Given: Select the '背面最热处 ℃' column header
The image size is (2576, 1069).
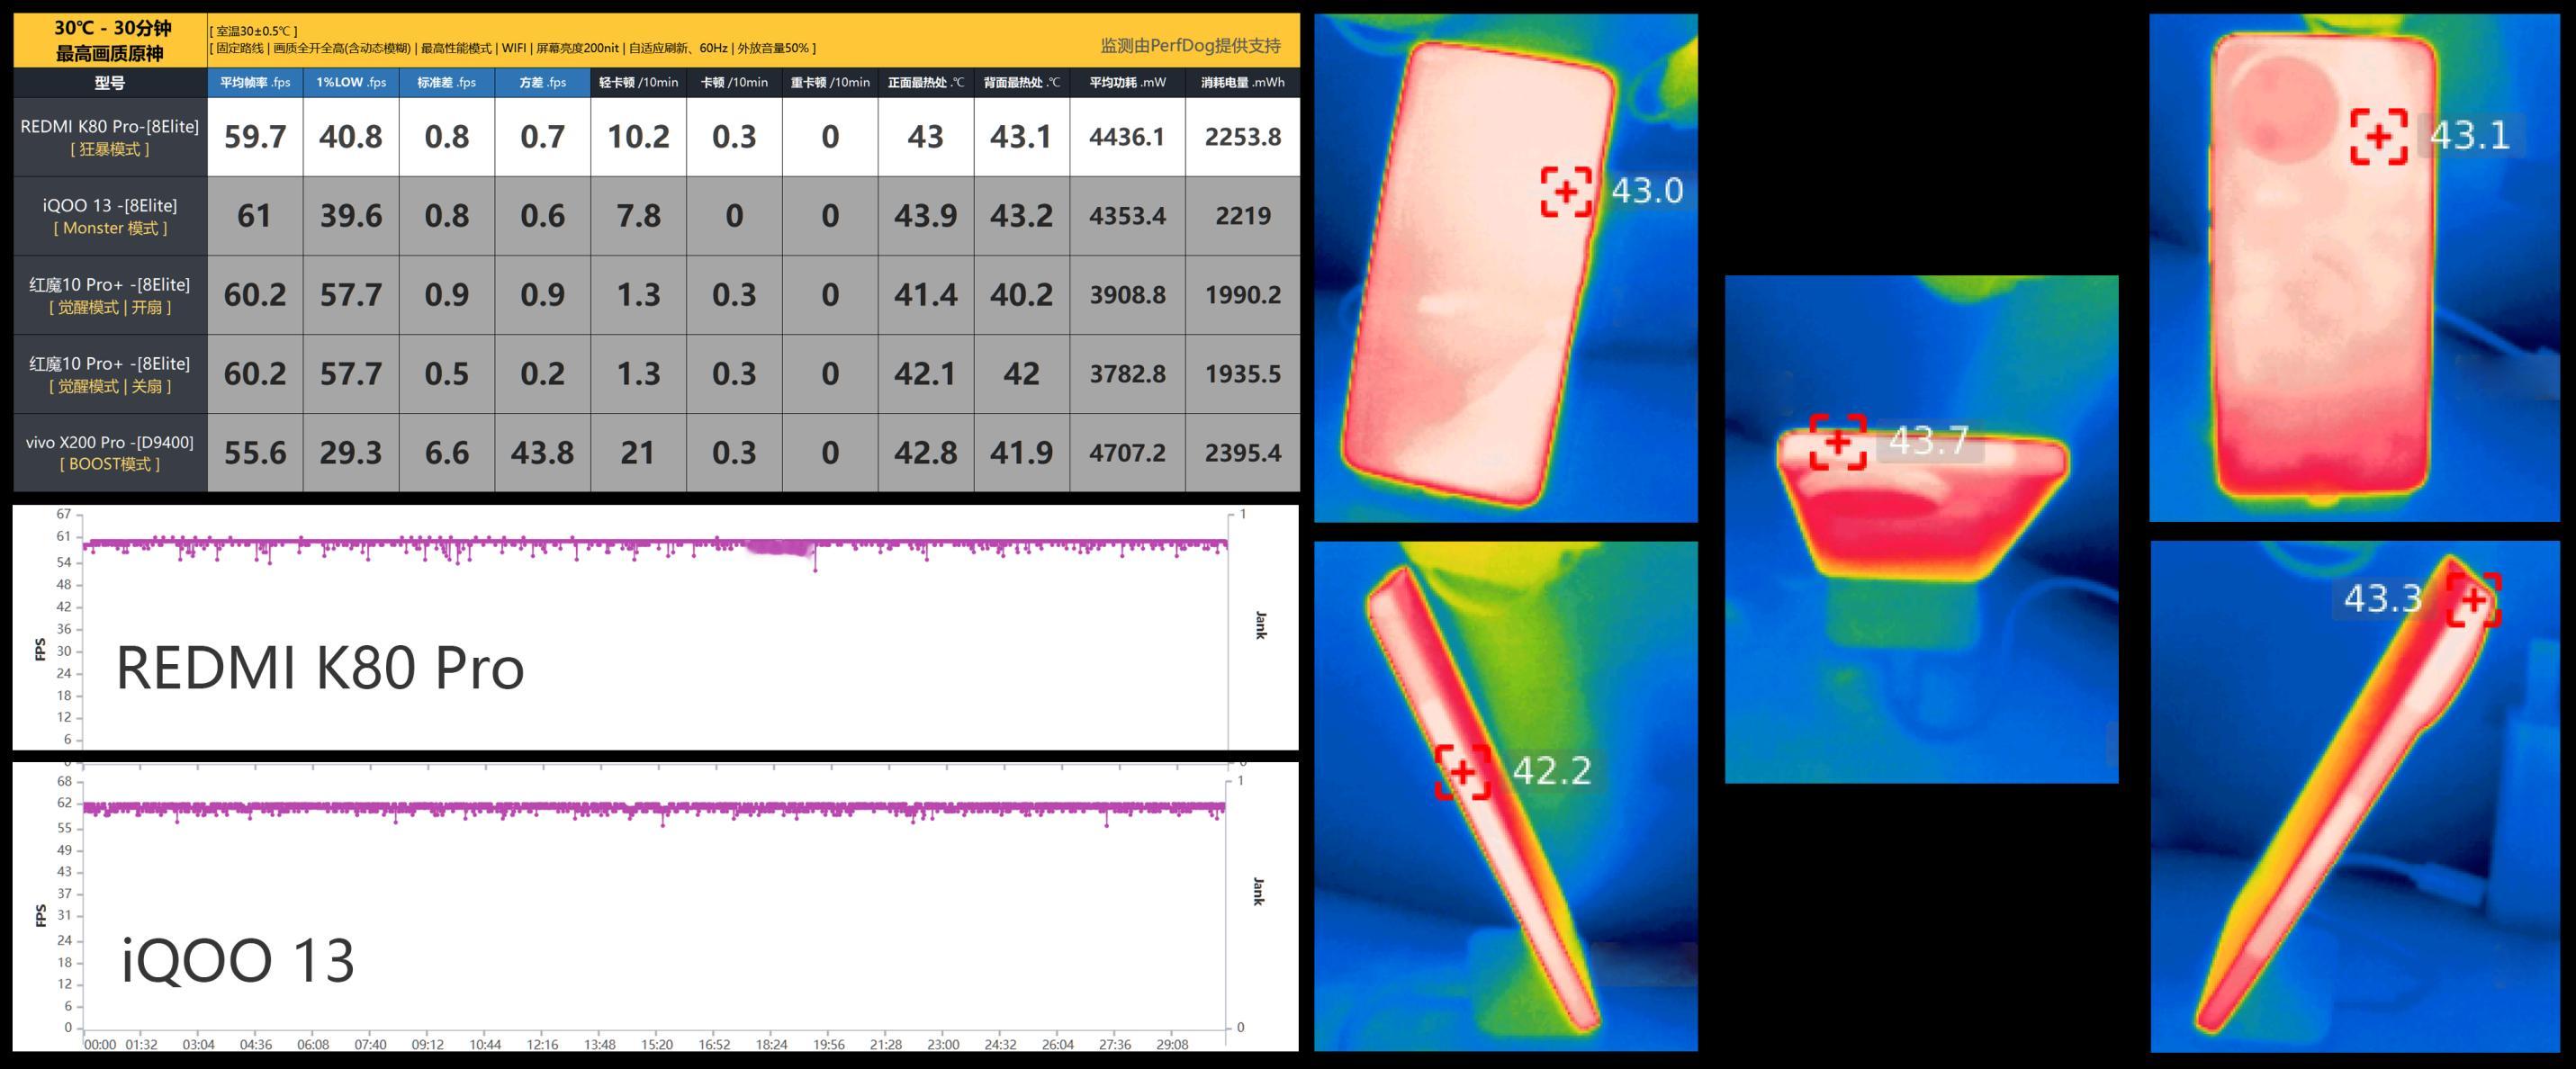Looking at the screenshot, I should pos(1022,83).
